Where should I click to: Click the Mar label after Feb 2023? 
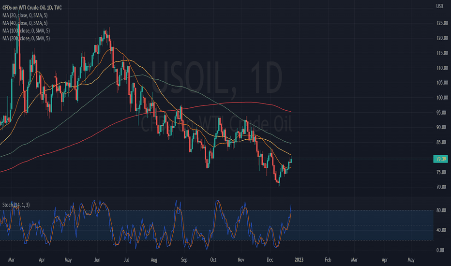tap(354, 260)
